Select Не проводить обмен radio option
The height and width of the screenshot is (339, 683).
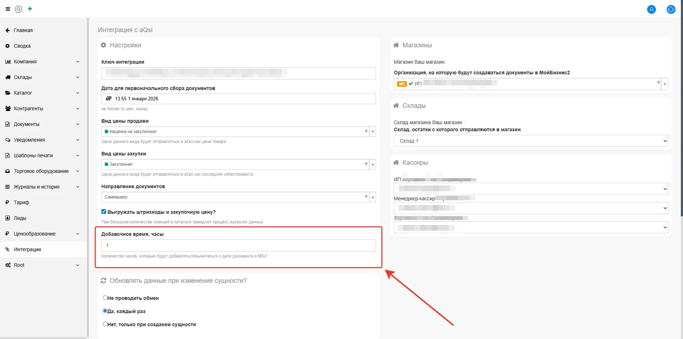click(105, 298)
